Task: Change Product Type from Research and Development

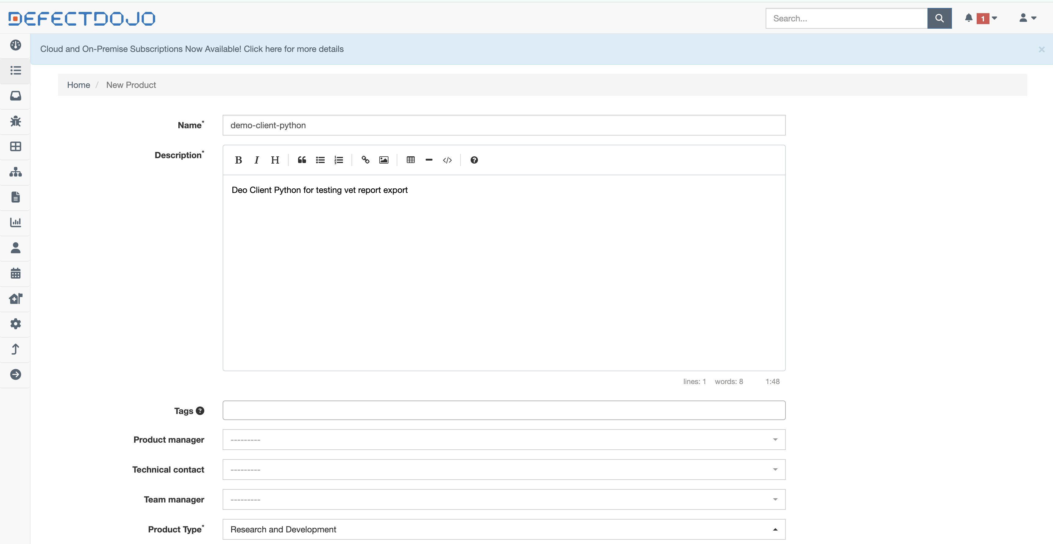Action: point(504,529)
